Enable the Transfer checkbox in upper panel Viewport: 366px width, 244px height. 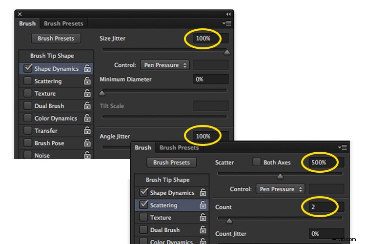pos(28,130)
